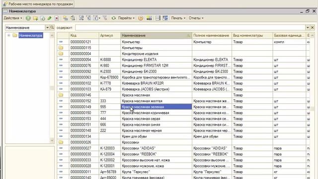Sort by the Код column header
The width and height of the screenshot is (318, 179).
point(84,35)
